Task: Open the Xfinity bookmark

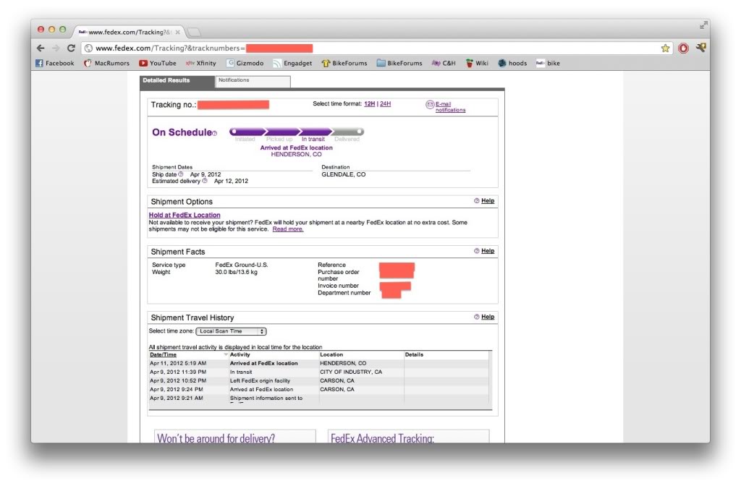Action: pos(201,64)
